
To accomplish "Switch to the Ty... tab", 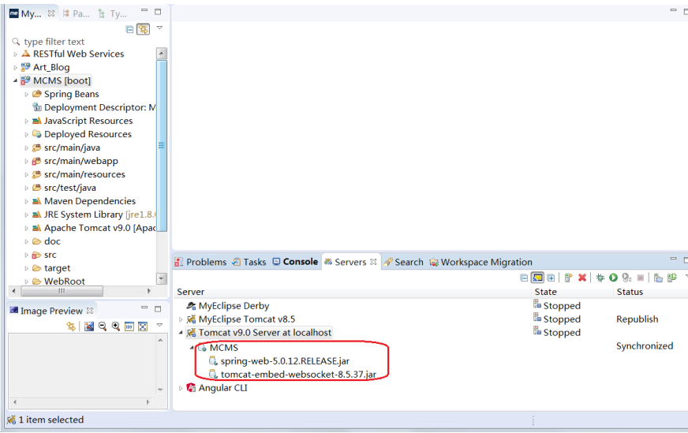I will [113, 13].
